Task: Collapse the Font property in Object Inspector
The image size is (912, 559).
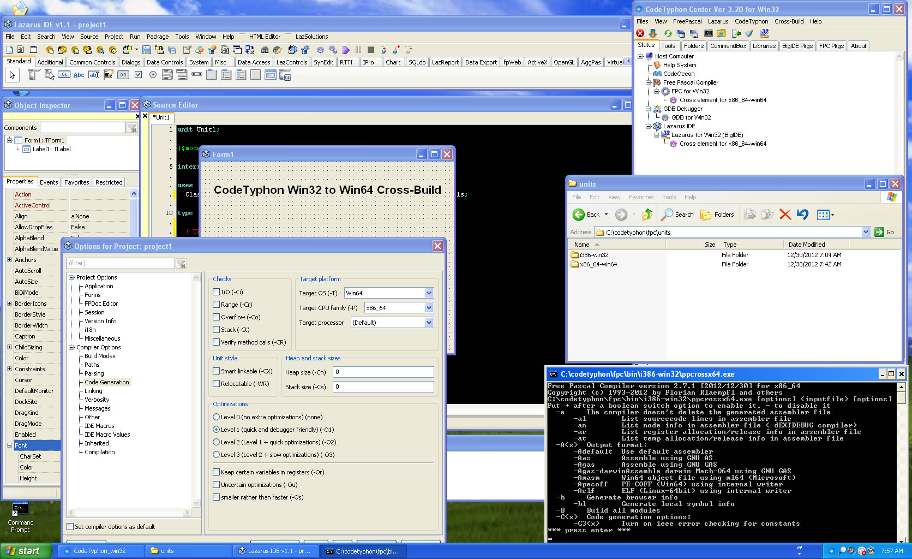Action: click(x=9, y=445)
